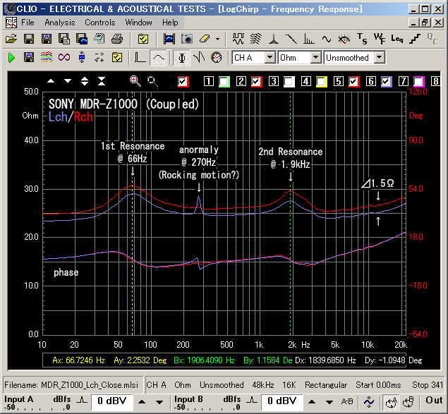Increase Input A gain with up arrow

tap(142, 402)
